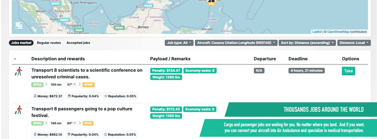
Task: Click the WMKP airport marker on map
Action: coord(55,4)
